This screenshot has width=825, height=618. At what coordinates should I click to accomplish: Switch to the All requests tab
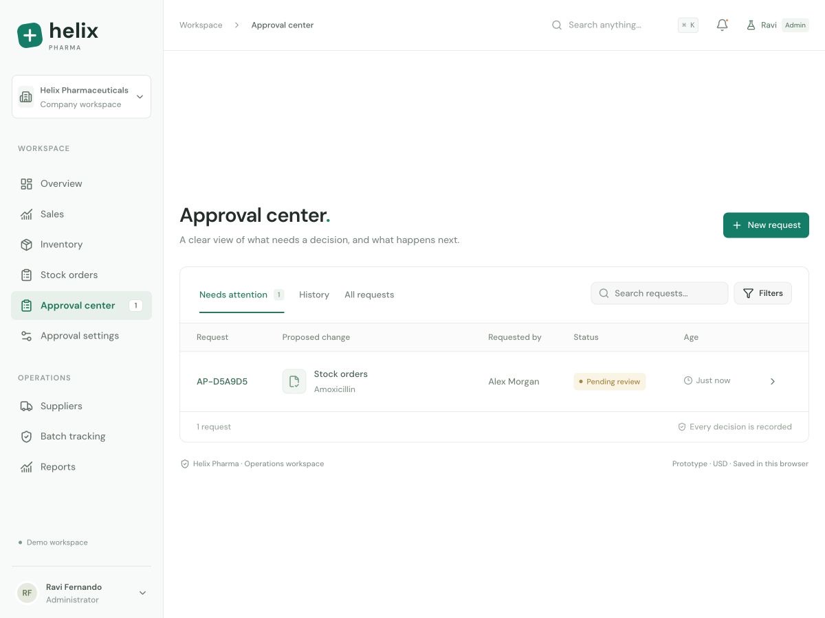point(369,295)
